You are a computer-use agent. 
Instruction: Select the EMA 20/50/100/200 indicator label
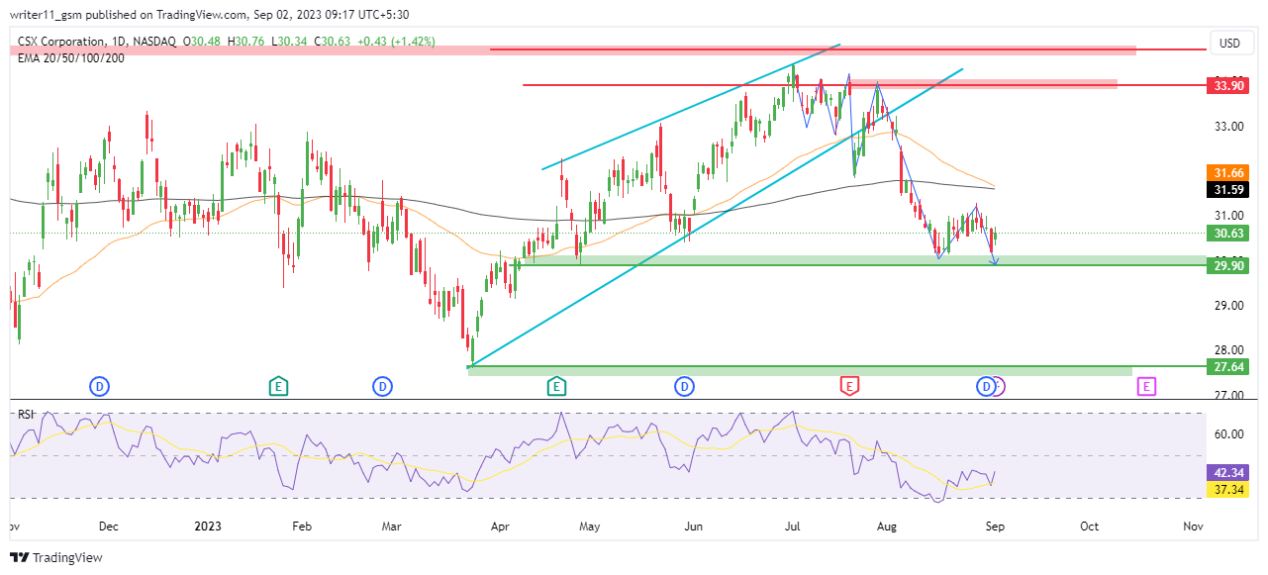tap(71, 58)
